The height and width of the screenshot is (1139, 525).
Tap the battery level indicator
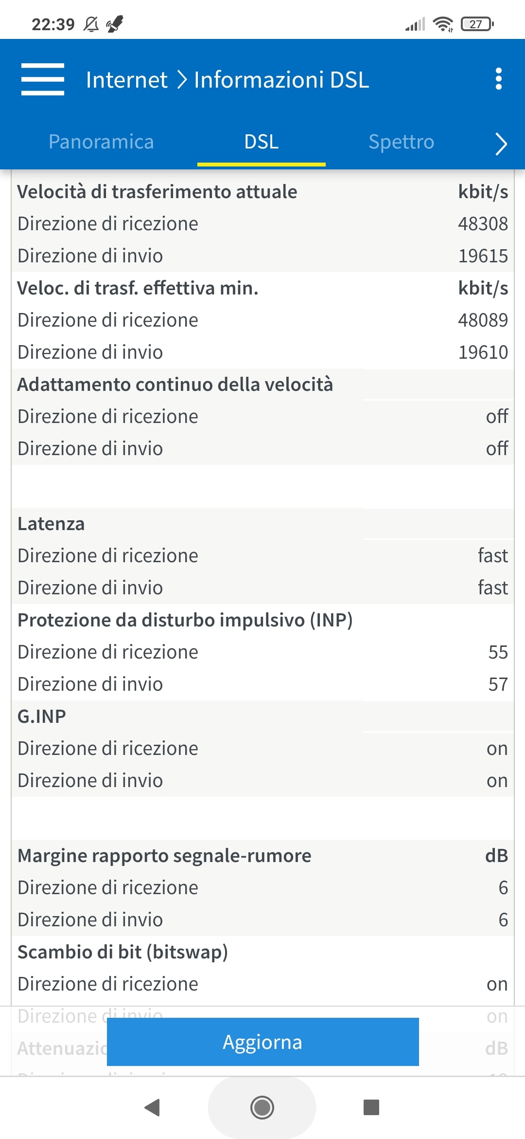coord(477,24)
